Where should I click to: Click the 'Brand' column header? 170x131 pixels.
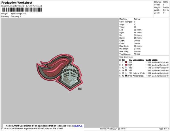point(154,60)
